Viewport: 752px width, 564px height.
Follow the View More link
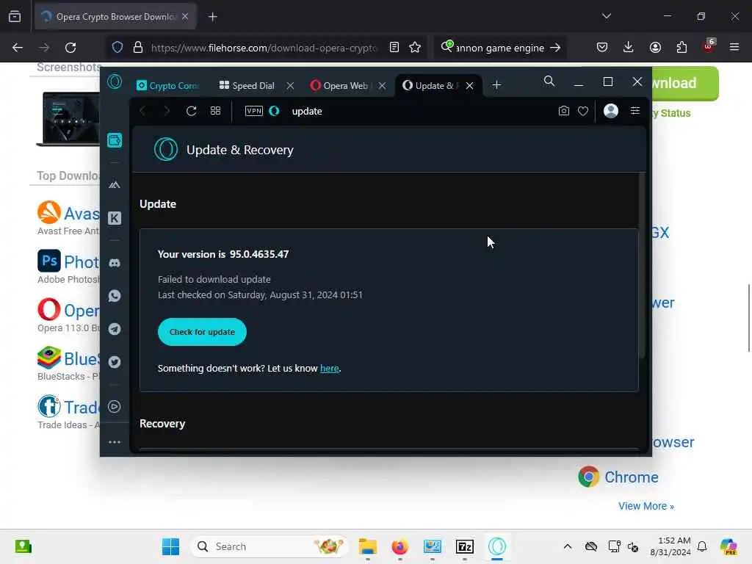[x=646, y=506]
